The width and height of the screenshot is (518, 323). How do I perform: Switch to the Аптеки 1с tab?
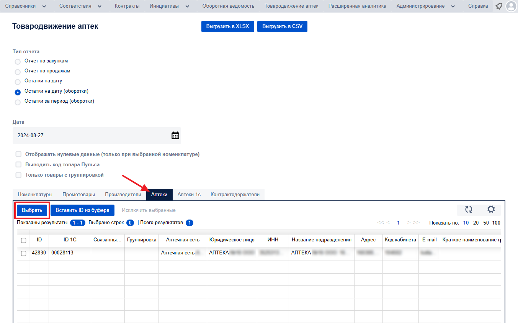pos(189,194)
